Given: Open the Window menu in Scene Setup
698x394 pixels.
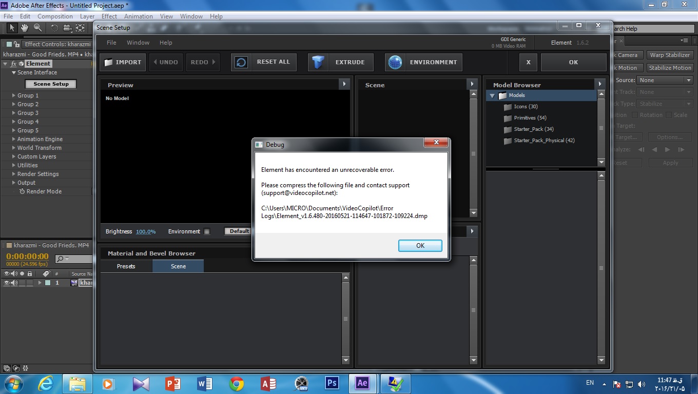Looking at the screenshot, I should click(138, 43).
